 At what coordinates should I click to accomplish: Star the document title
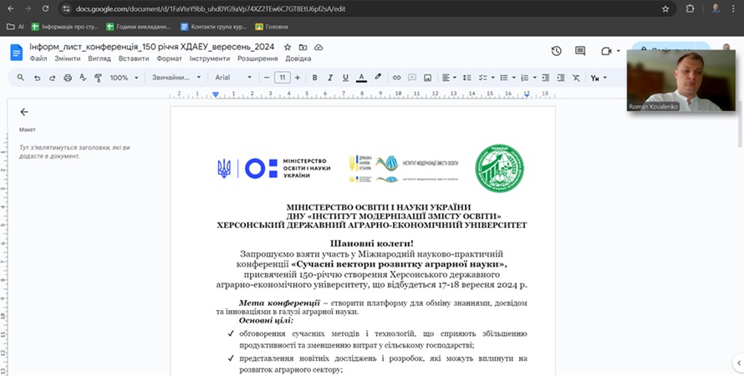click(x=287, y=48)
